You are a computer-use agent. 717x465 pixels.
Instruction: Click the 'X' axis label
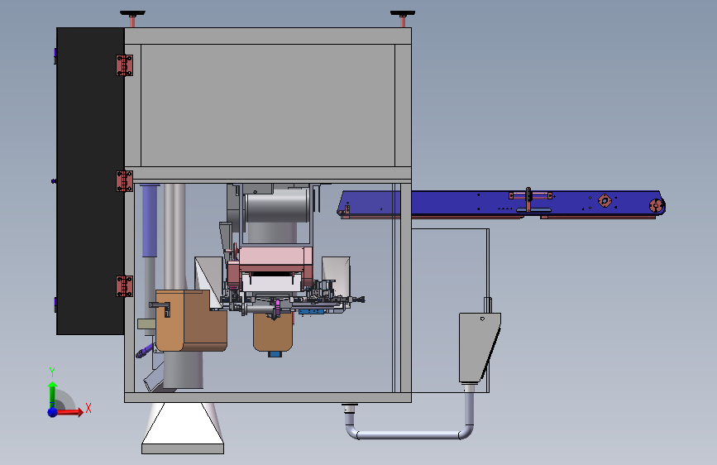click(x=88, y=408)
